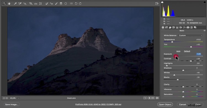
Task: Click the Shadows slider handle
Action: [183, 70]
